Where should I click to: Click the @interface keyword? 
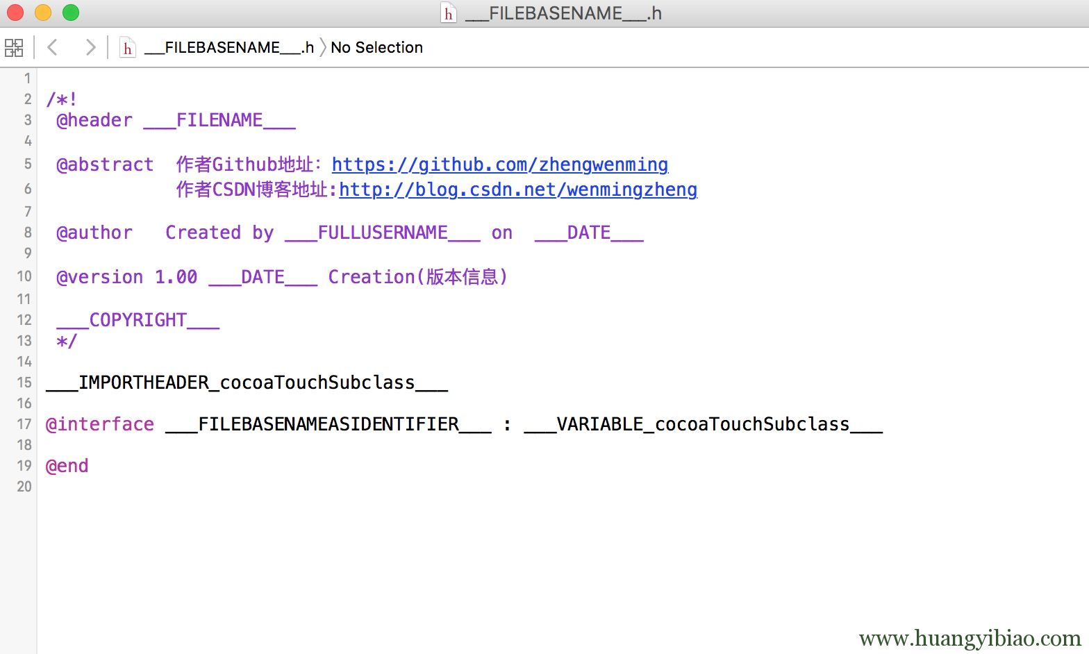[x=100, y=424]
